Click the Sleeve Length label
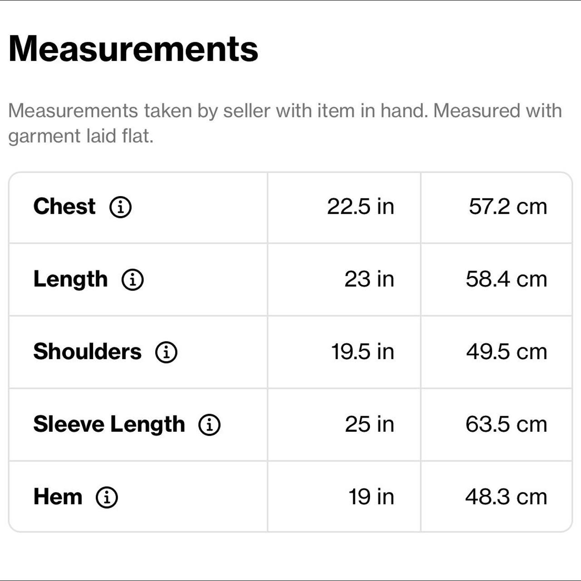Viewport: 581px width, 581px height. (x=109, y=424)
